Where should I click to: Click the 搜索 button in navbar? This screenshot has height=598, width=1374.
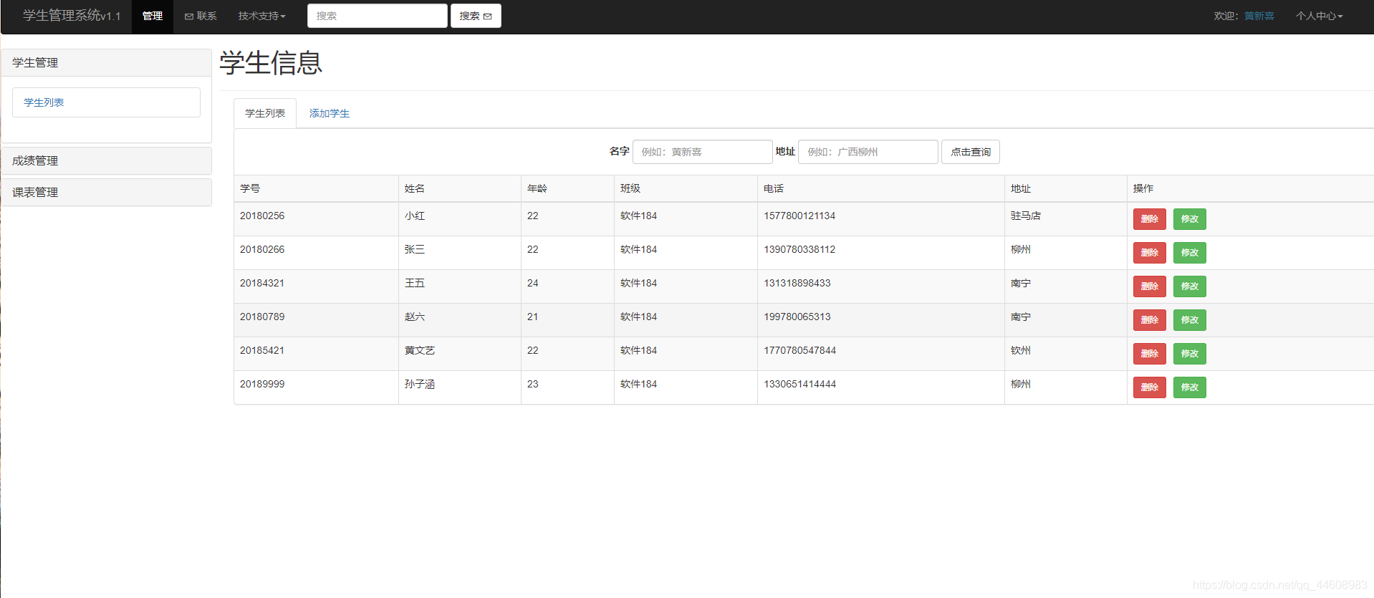point(476,16)
